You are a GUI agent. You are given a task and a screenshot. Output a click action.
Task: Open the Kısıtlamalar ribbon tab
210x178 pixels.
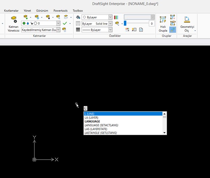coord(11,11)
